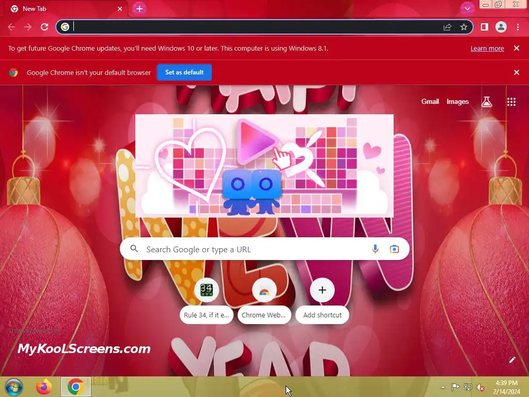Open the profile avatar menu
Image resolution: width=529 pixels, height=397 pixels.
(x=501, y=27)
